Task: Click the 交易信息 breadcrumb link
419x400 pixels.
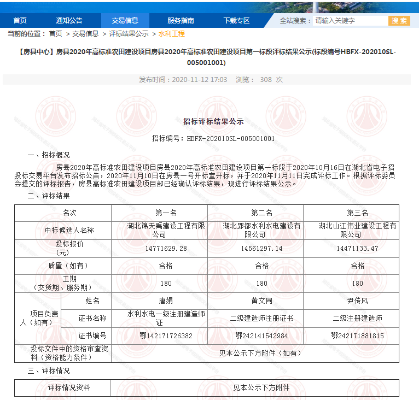Action: coord(85,34)
